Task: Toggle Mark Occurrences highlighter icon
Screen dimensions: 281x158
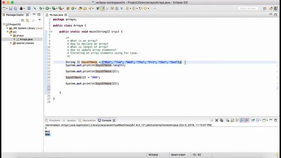Action: [x=102, y=8]
